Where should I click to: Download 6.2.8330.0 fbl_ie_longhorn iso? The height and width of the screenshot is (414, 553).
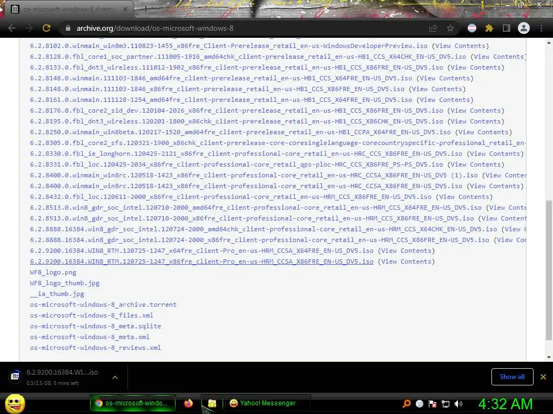[246, 154]
